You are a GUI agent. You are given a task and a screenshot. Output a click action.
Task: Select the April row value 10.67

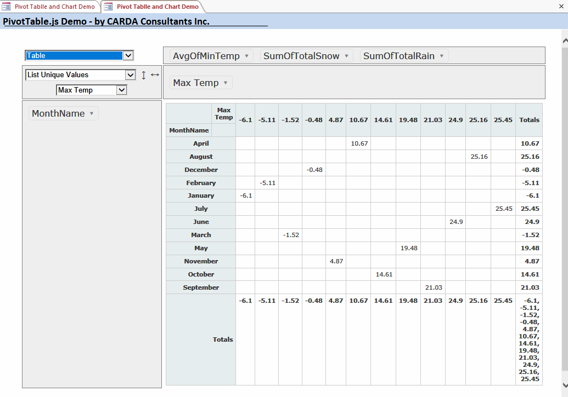[358, 143]
